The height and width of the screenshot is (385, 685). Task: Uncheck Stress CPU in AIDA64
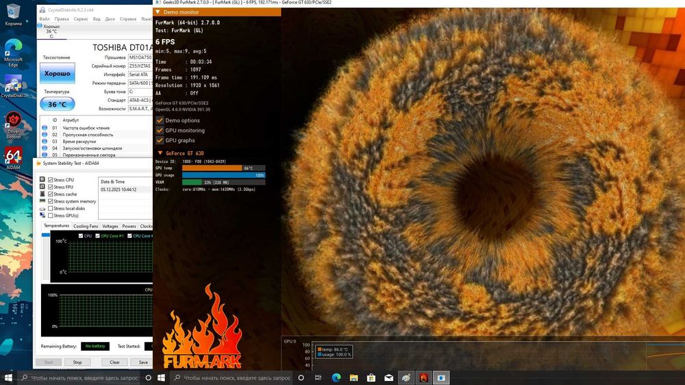(x=51, y=180)
